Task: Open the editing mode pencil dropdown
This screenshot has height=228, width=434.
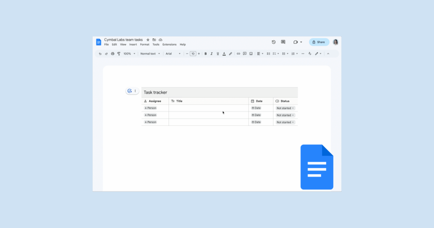Action: (x=318, y=54)
